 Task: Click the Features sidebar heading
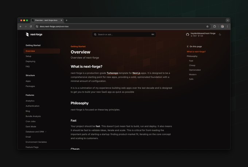pos(30,95)
